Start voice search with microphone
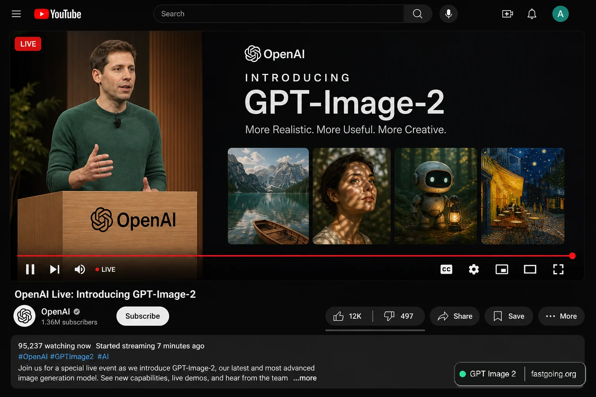Screen dimensions: 596x397 tap(449, 14)
